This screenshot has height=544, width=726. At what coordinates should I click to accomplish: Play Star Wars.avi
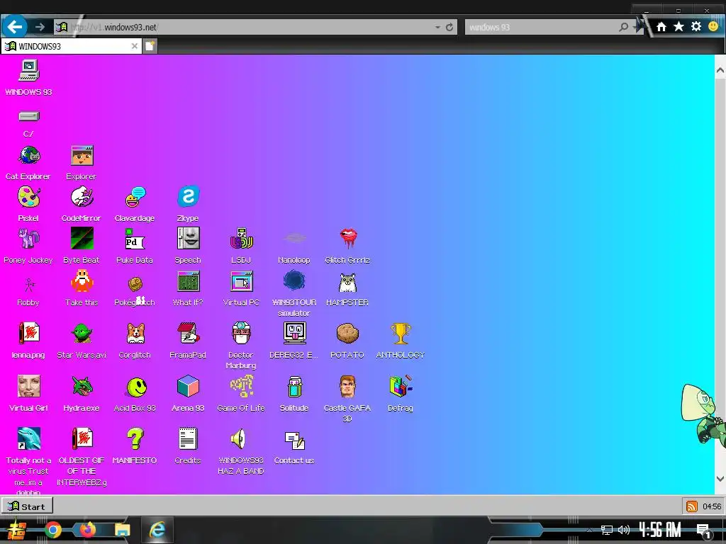coord(82,334)
